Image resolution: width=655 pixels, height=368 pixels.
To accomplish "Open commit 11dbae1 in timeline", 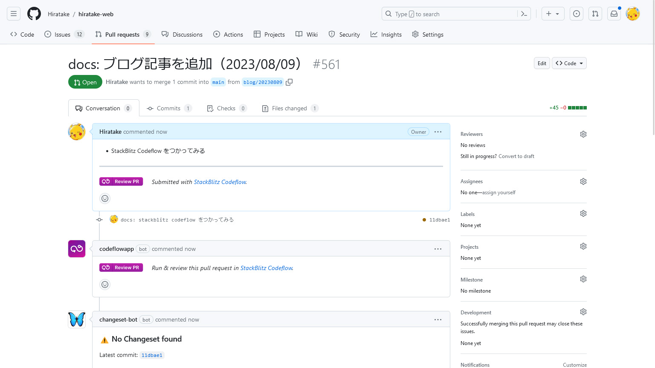I will point(440,220).
